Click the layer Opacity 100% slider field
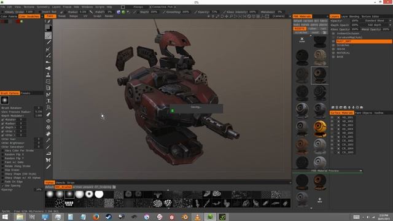393x221 pixels. 355,20
